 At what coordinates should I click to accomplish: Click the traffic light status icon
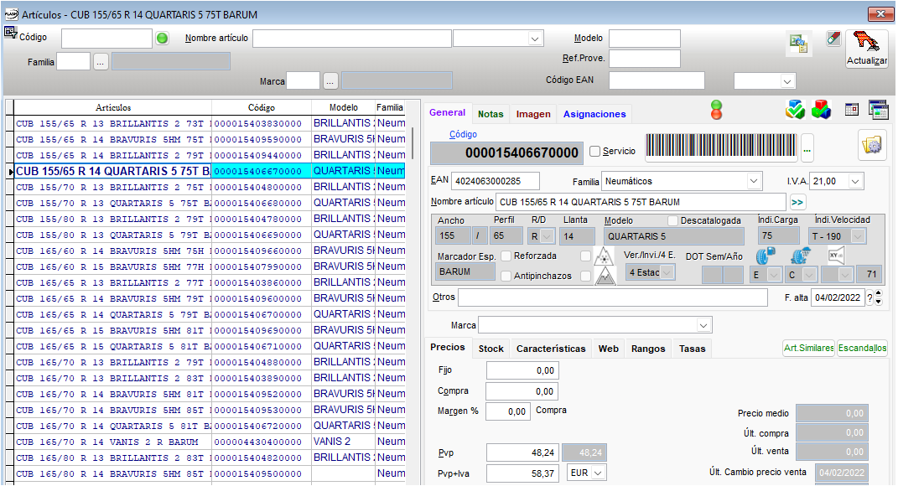(x=716, y=110)
